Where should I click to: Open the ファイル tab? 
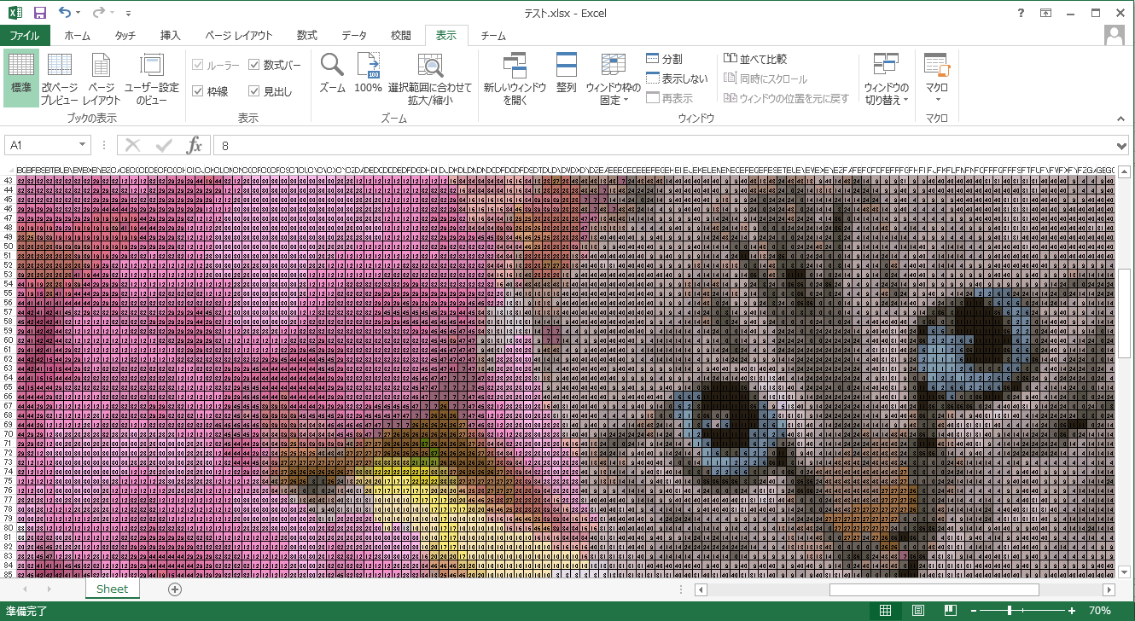pos(24,36)
